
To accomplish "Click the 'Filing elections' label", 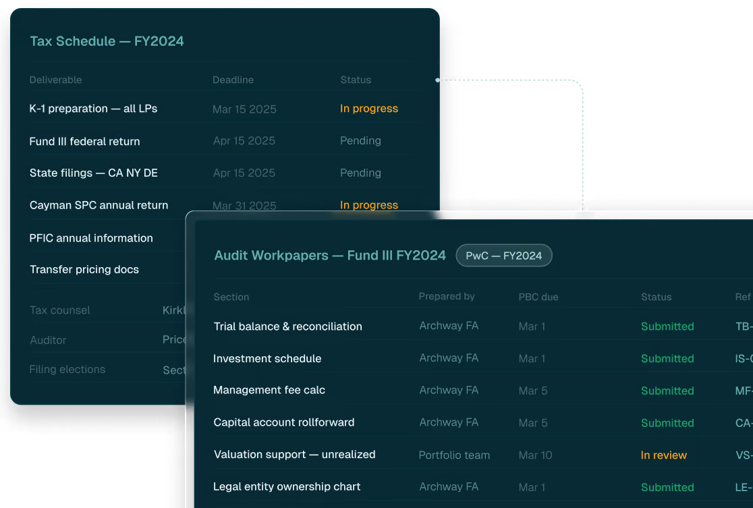I will click(x=67, y=369).
